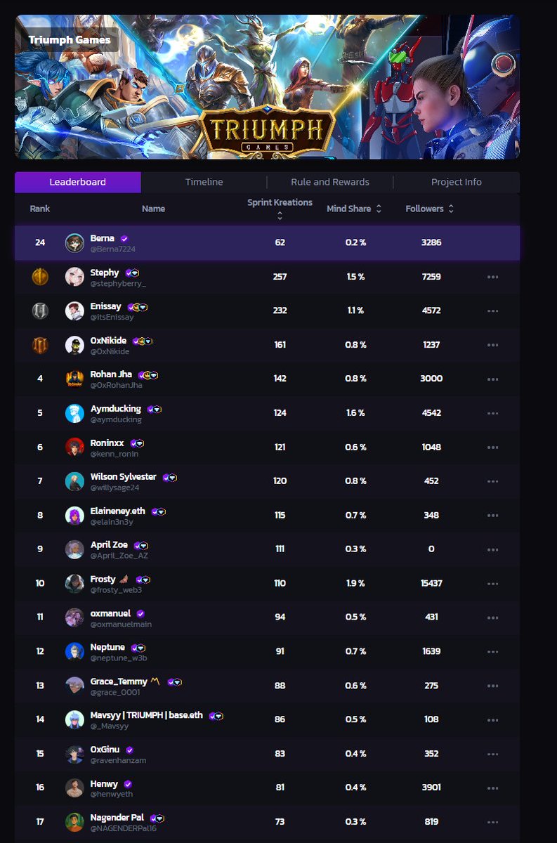Open more options for Nagender Pal
557x843 pixels.
[x=492, y=822]
